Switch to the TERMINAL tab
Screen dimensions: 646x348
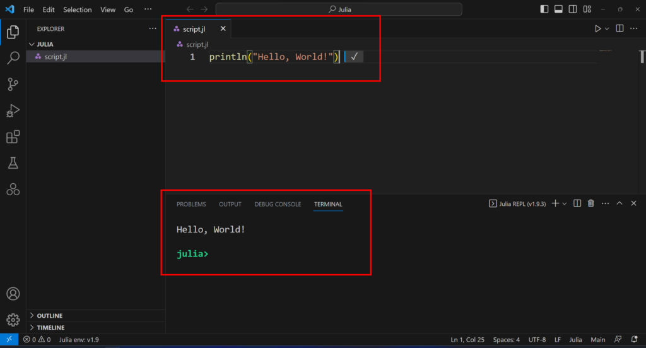tap(328, 204)
